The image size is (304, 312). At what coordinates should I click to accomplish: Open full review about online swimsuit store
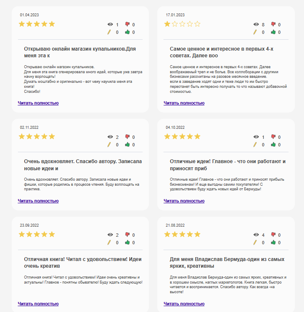(38, 103)
